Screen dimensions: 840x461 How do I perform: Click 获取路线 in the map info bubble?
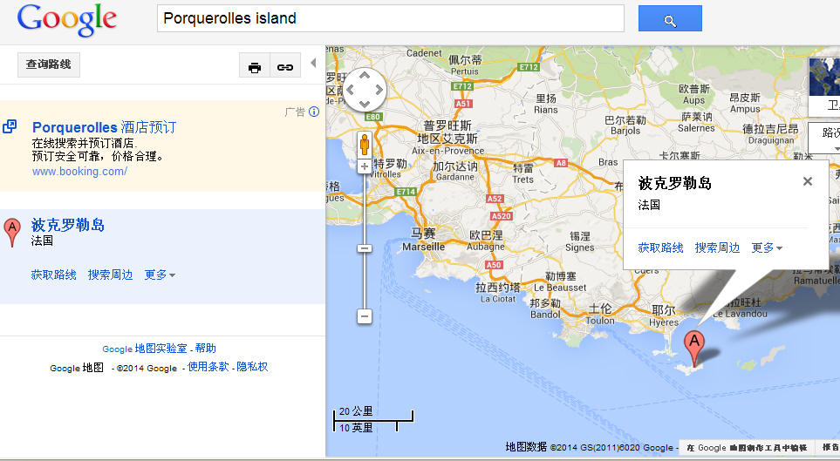coord(660,247)
